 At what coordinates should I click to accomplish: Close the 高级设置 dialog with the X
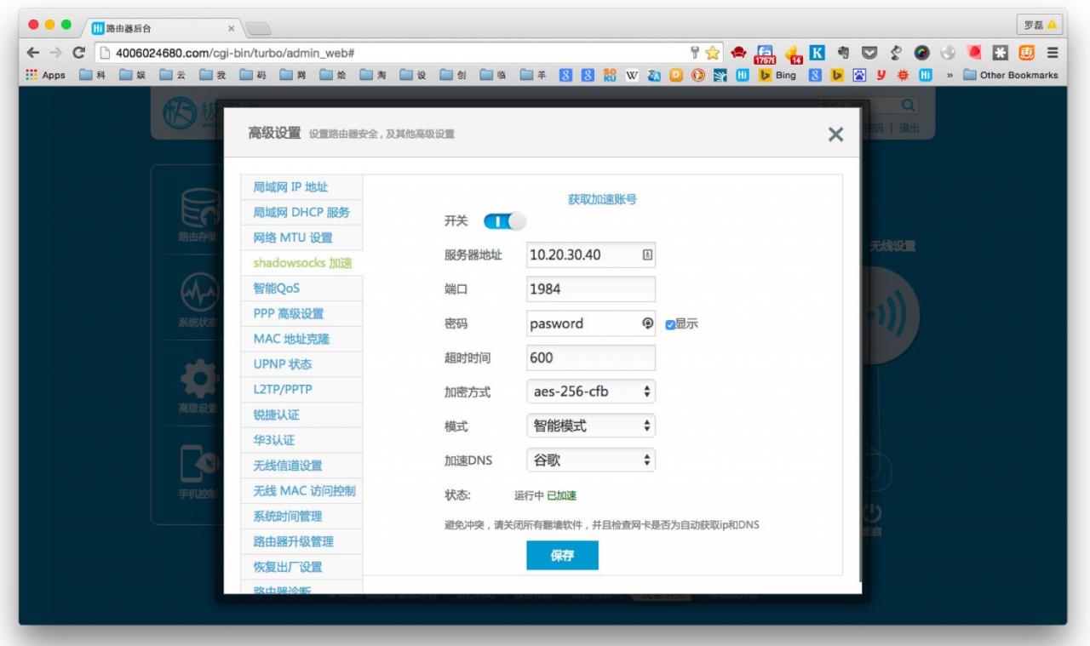[x=835, y=134]
